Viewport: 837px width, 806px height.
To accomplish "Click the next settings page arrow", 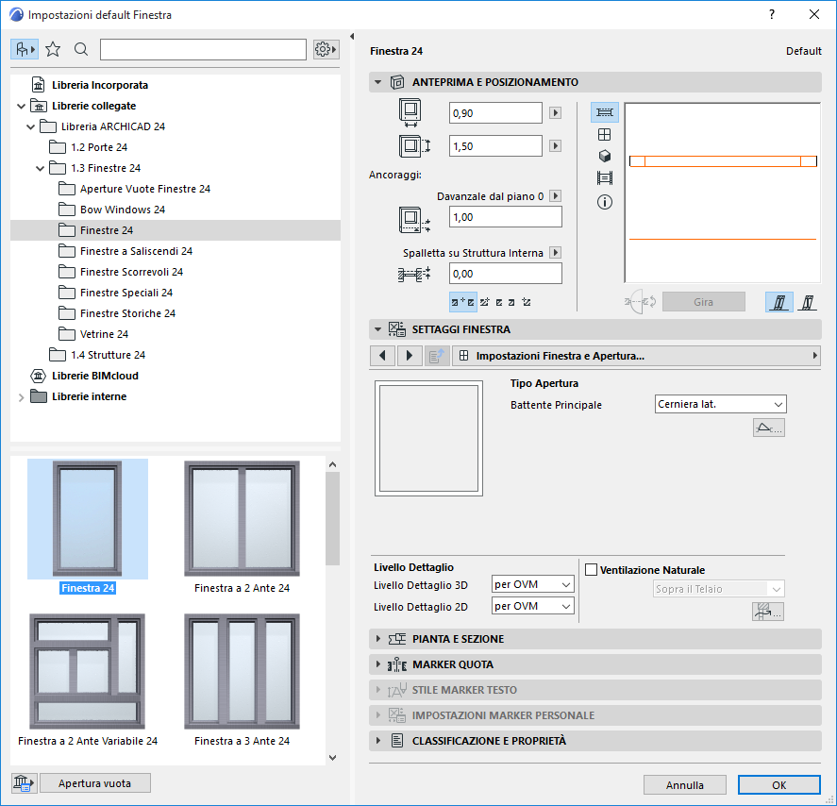I will pyautogui.click(x=409, y=356).
